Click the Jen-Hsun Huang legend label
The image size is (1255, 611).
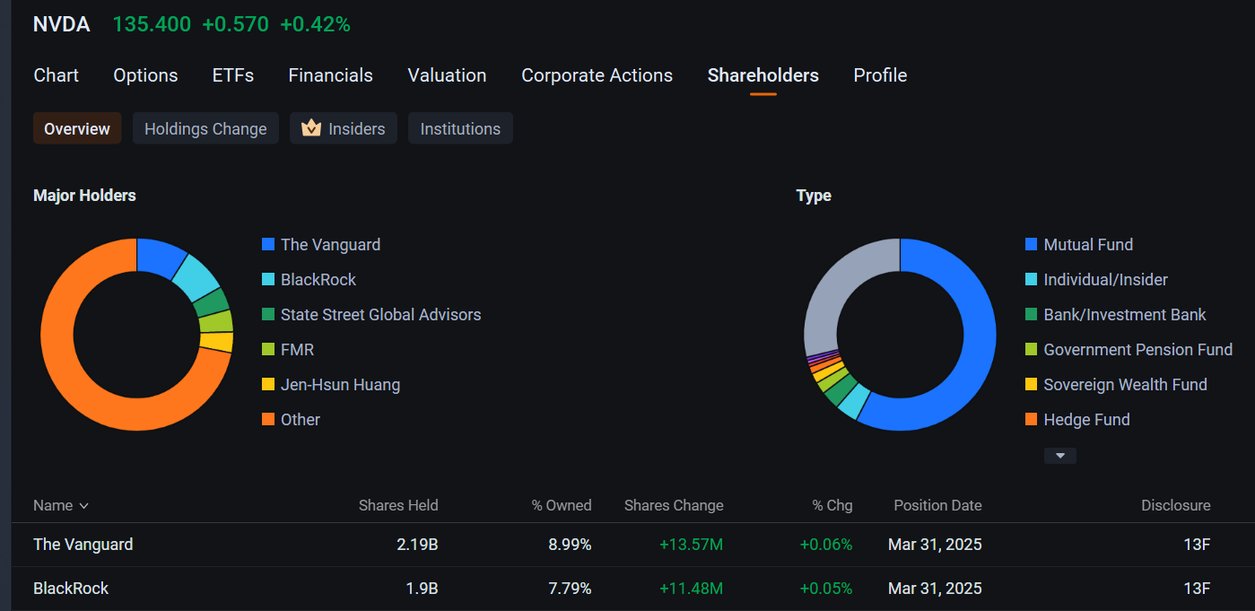340,384
